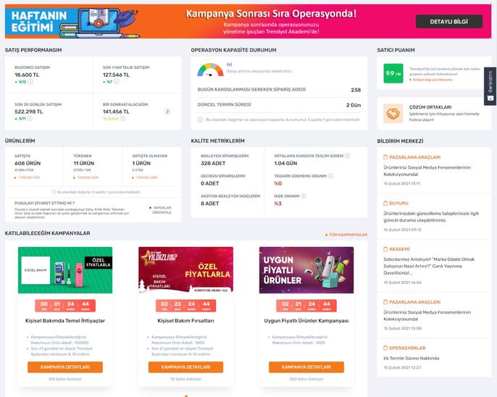Click the 328 ADET Bekleyen Siparişlerim value
This screenshot has width=497, height=397.
click(x=213, y=163)
